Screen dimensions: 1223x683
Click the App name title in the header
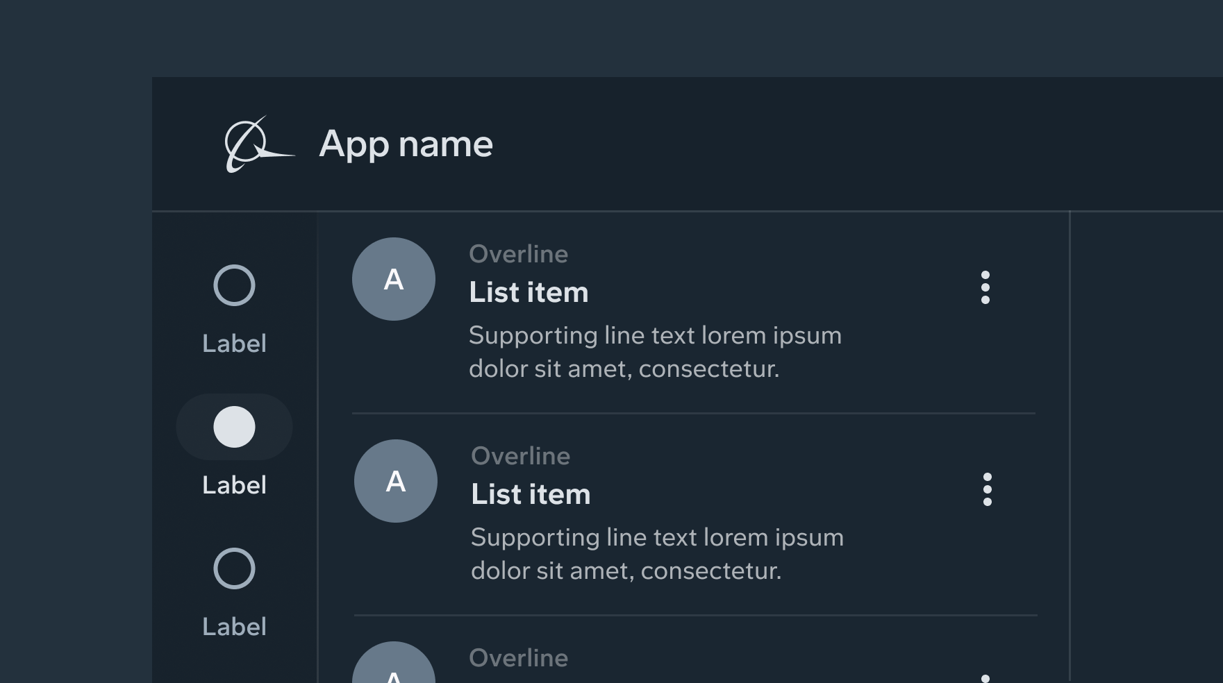tap(406, 144)
